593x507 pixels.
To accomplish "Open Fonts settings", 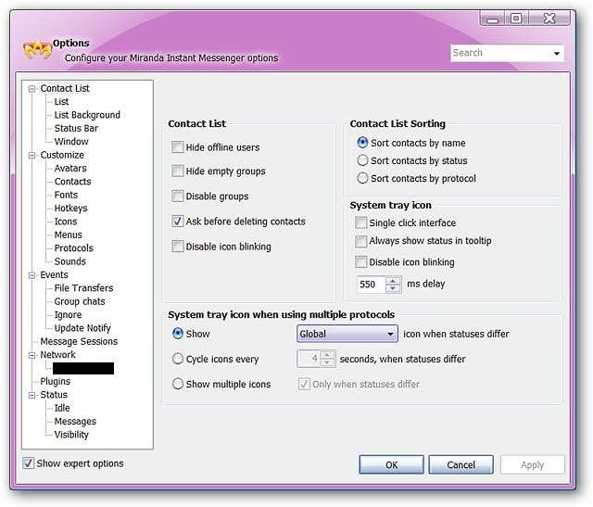I will coord(66,195).
